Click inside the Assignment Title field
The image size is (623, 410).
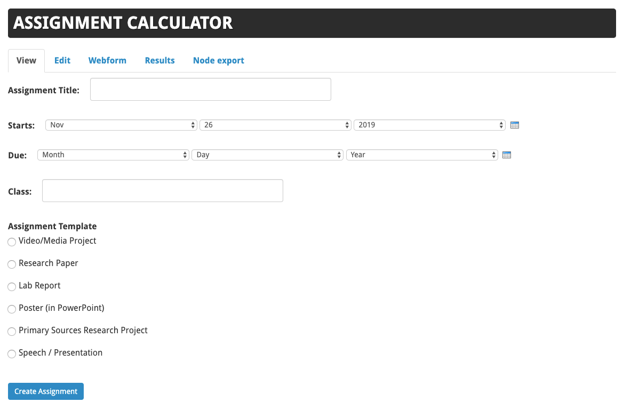210,89
